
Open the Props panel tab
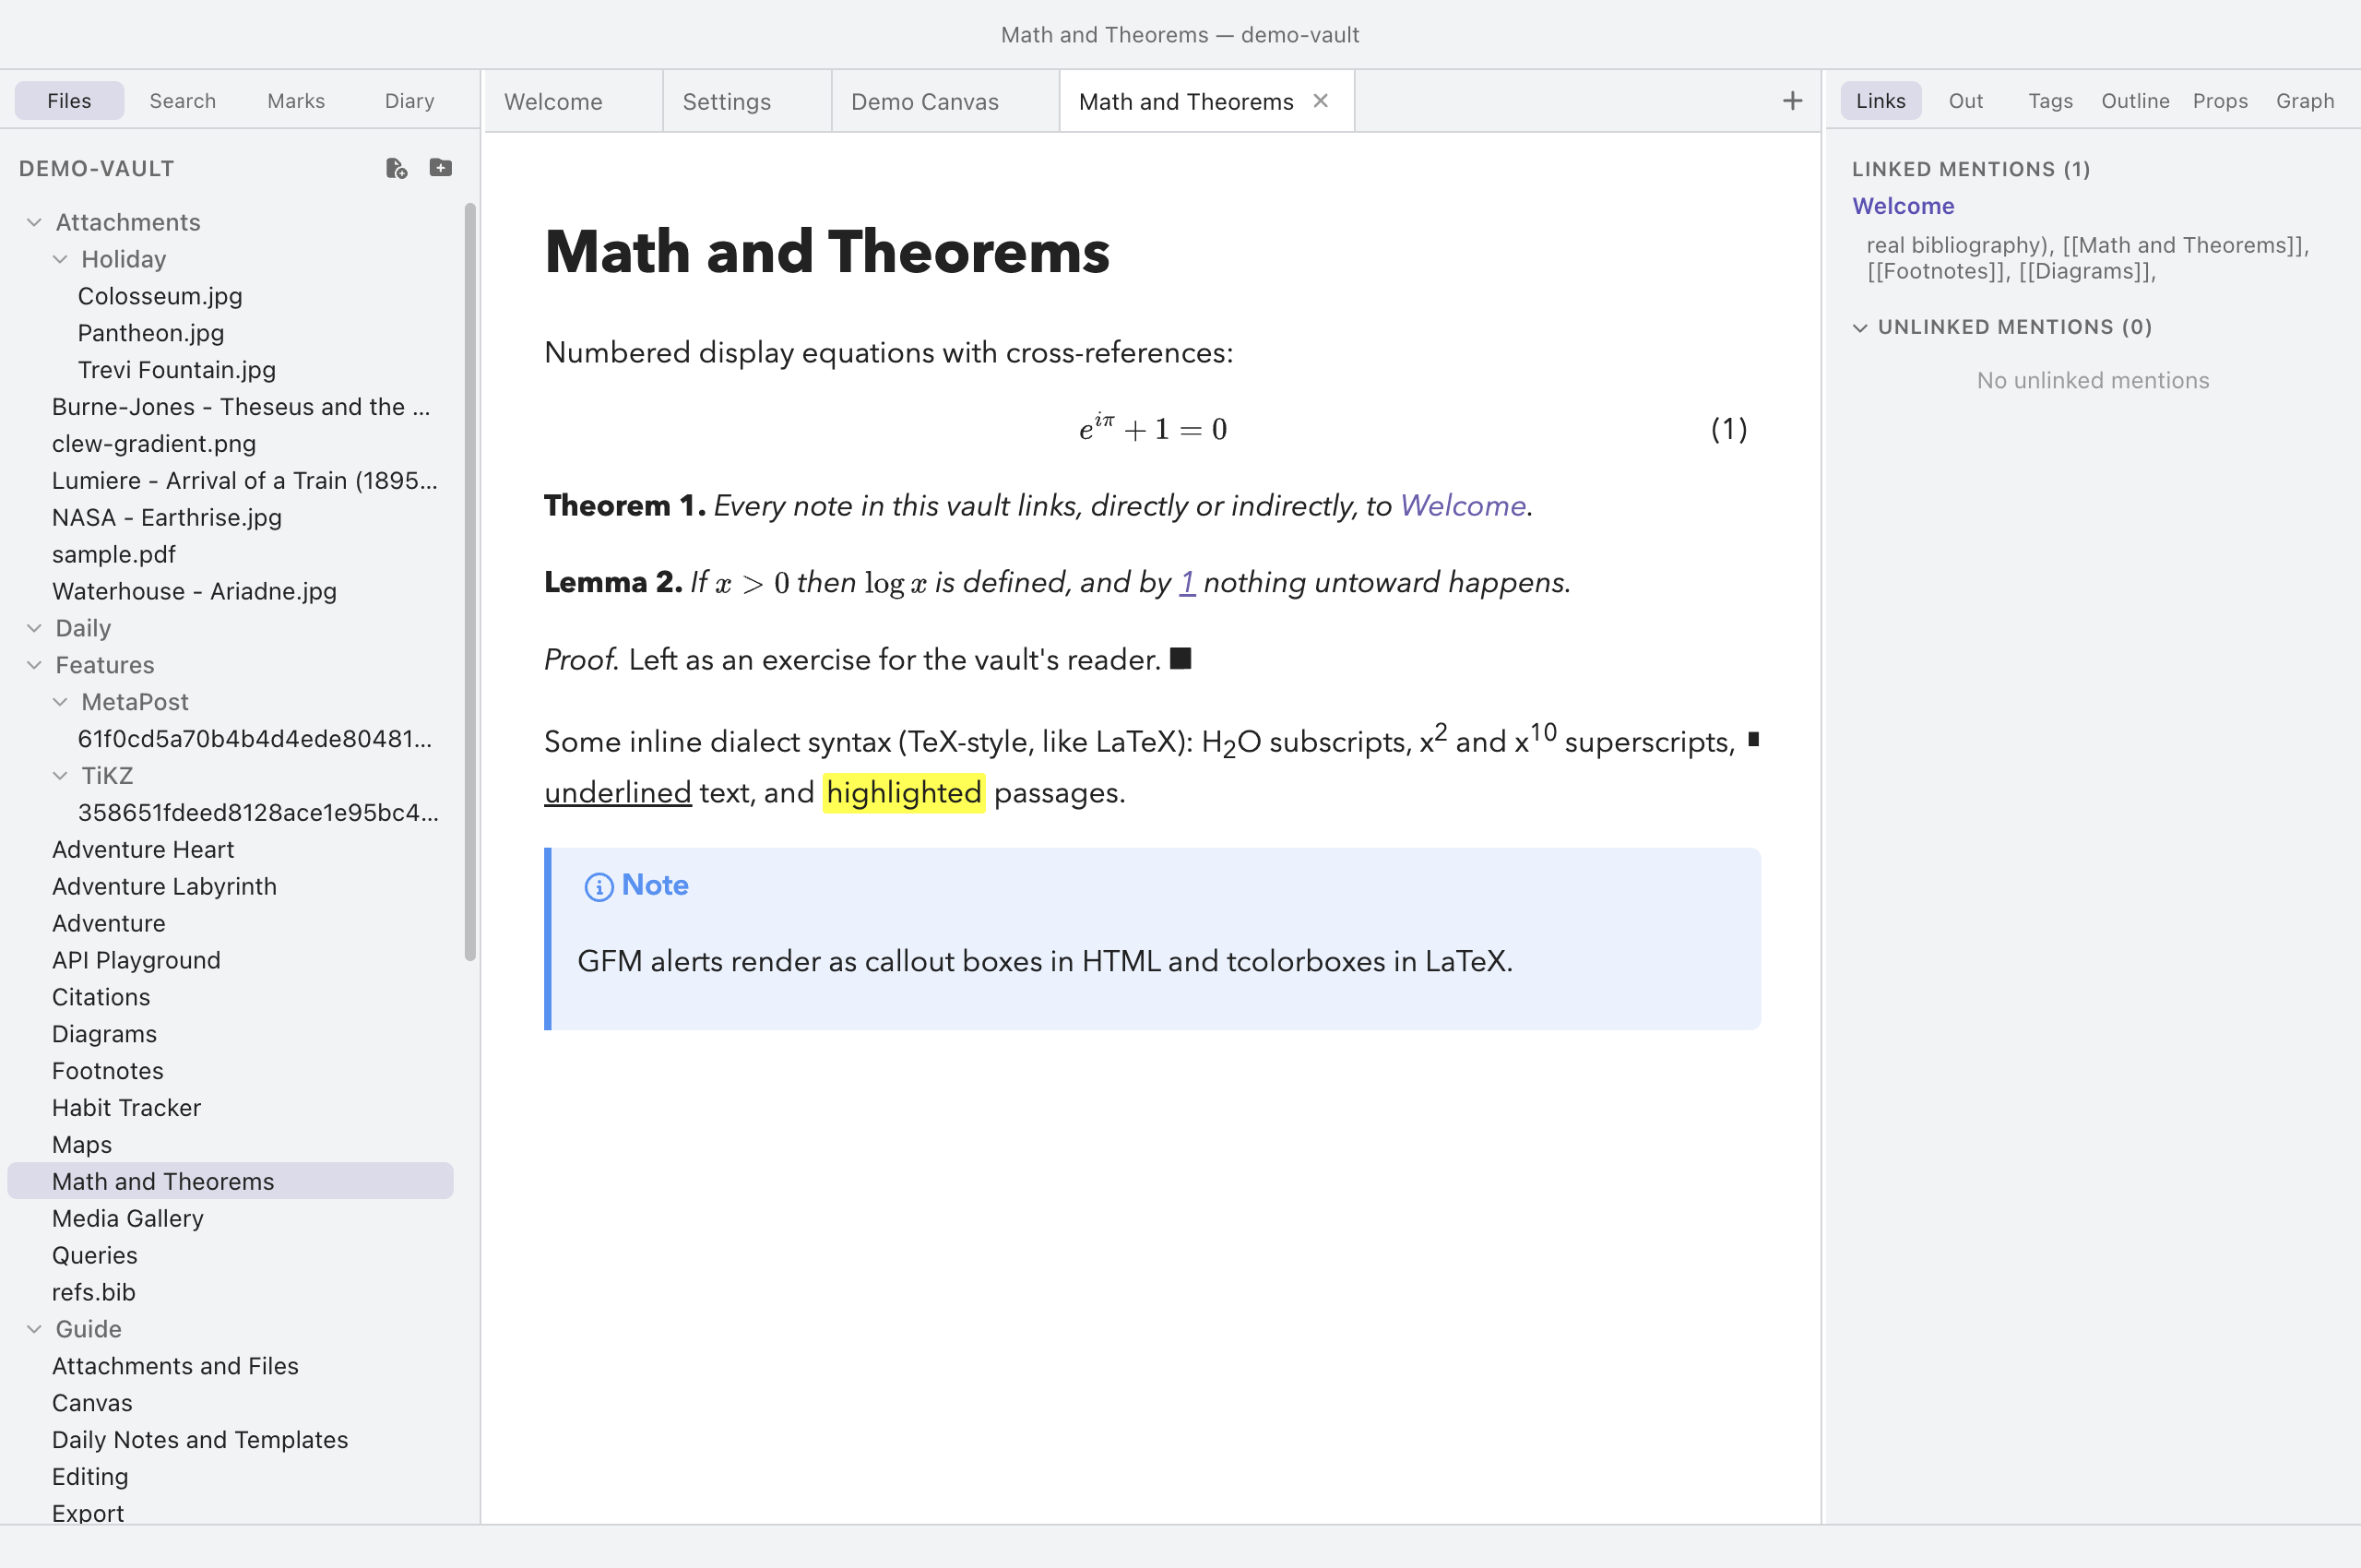coord(2221,101)
